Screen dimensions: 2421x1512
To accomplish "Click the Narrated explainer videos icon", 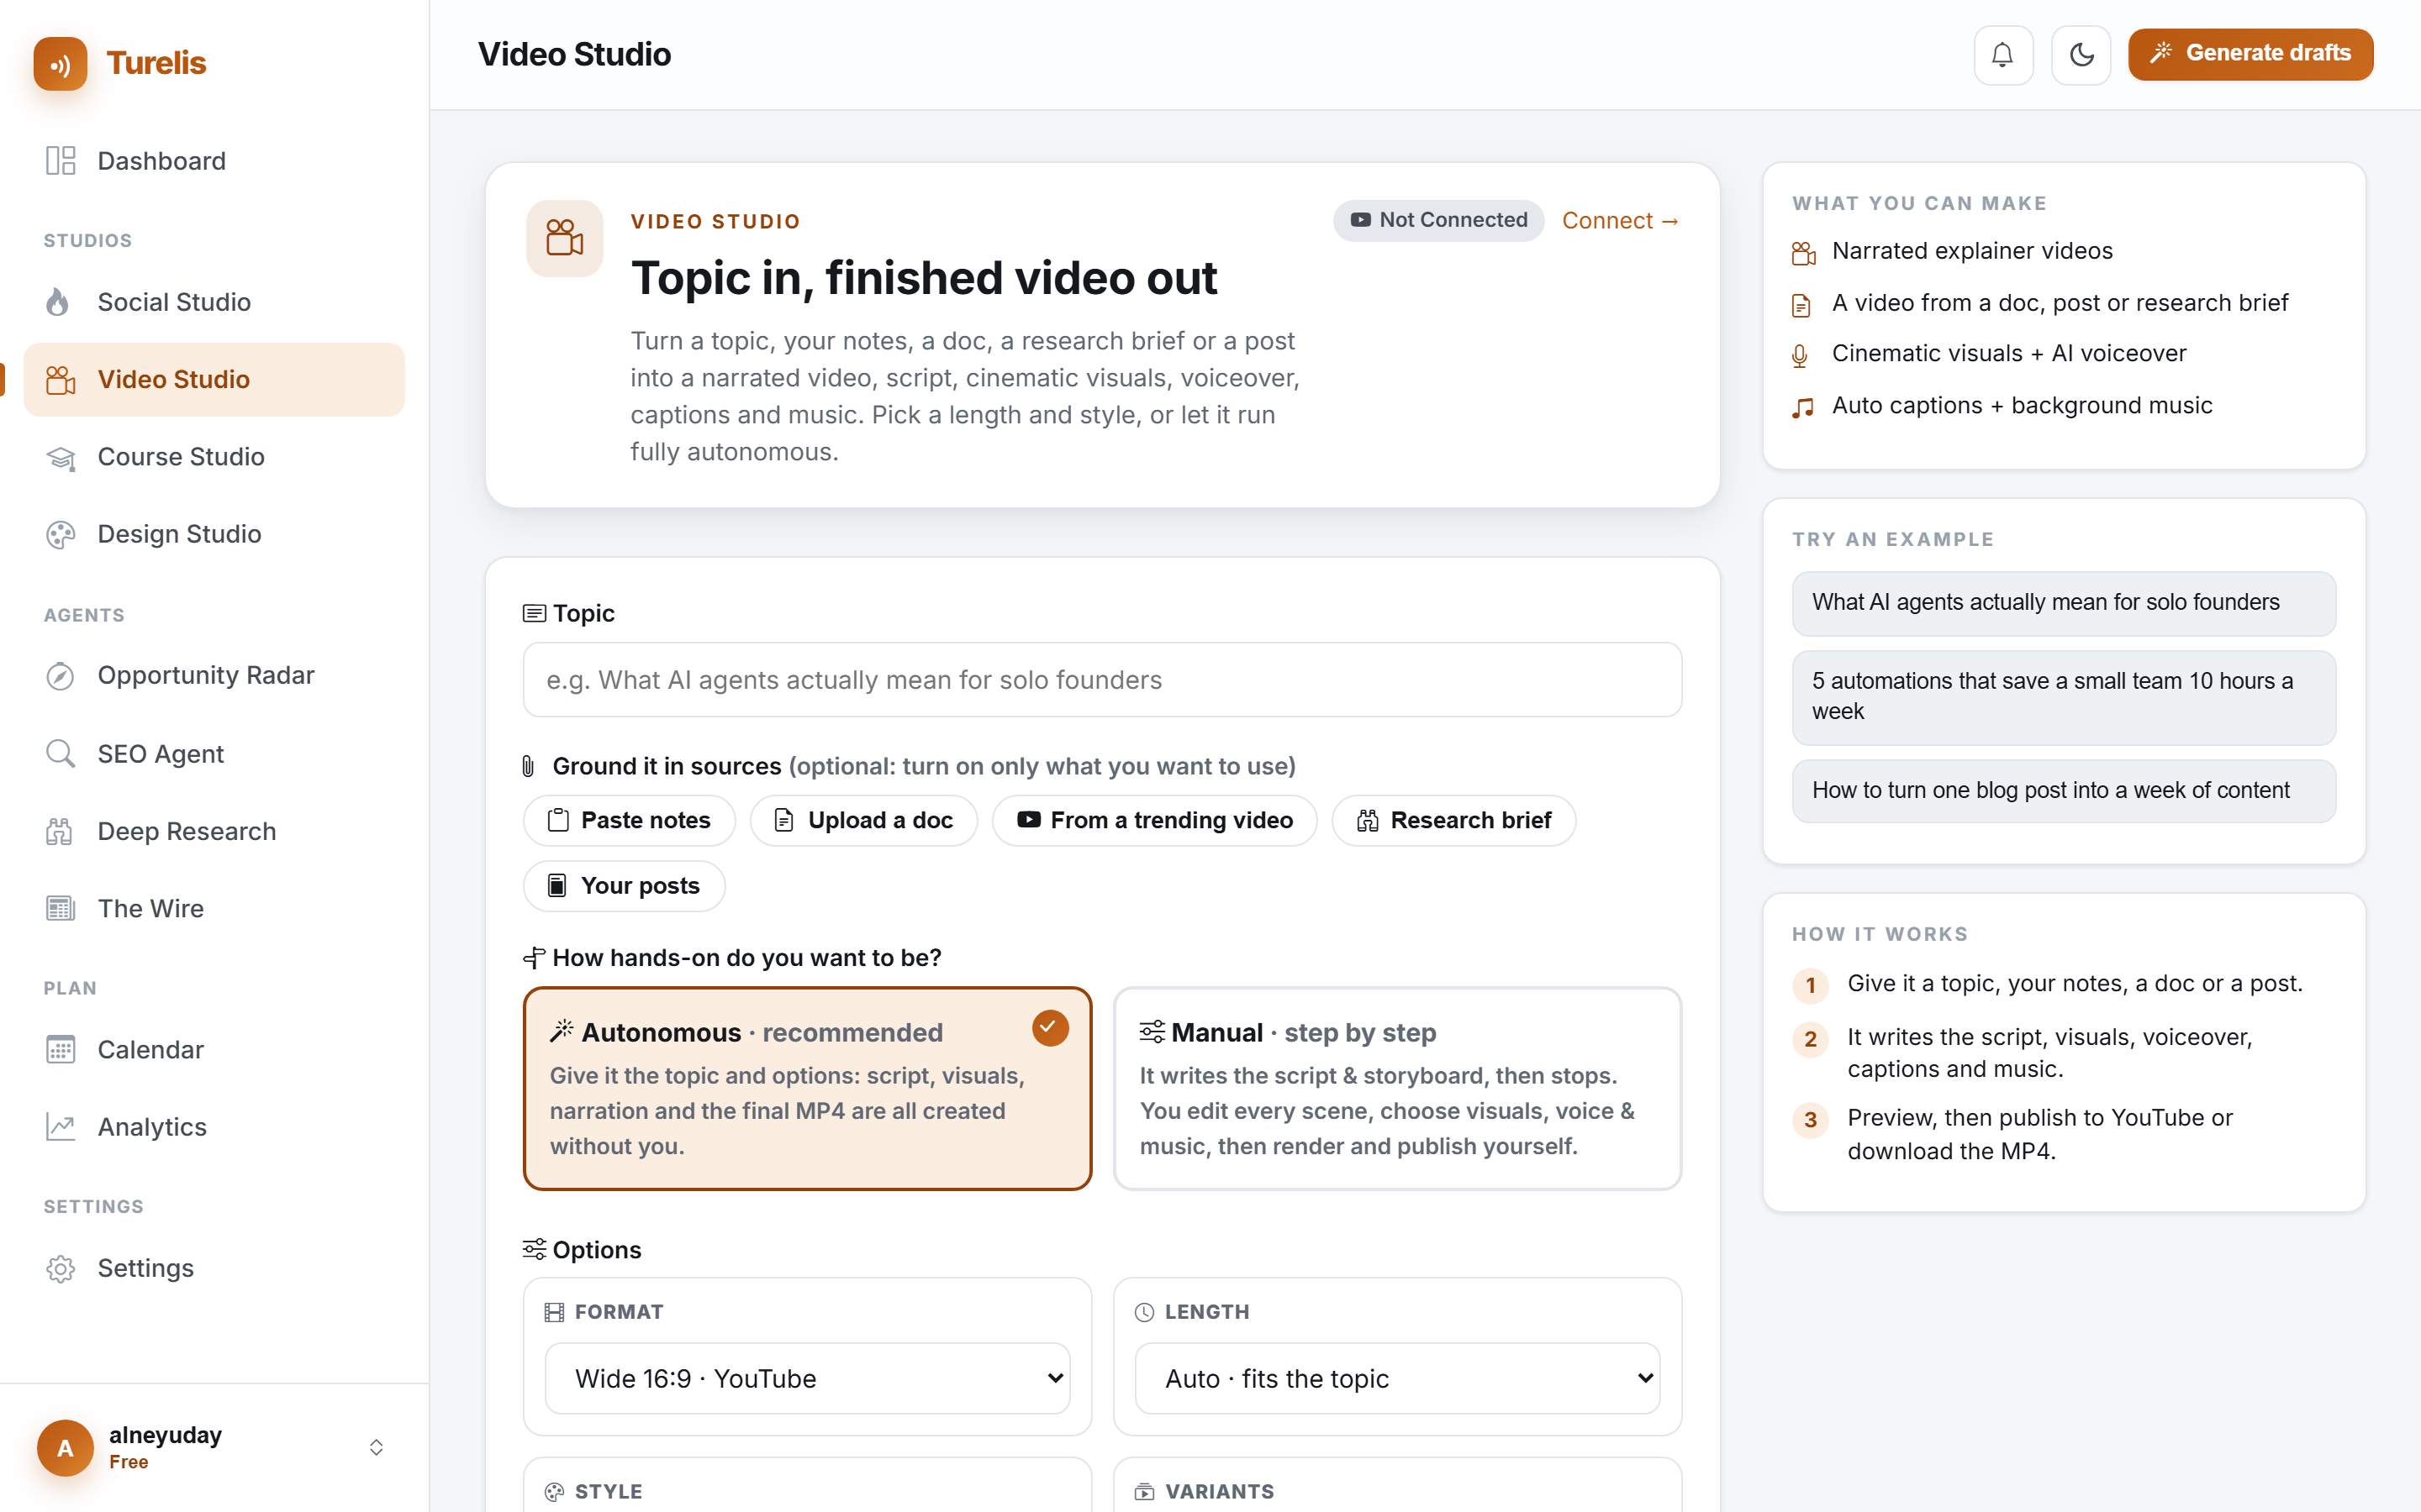I will point(1803,253).
